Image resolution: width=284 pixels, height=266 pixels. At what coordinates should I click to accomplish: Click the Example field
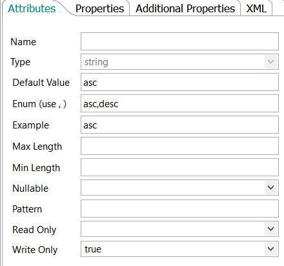(179, 125)
